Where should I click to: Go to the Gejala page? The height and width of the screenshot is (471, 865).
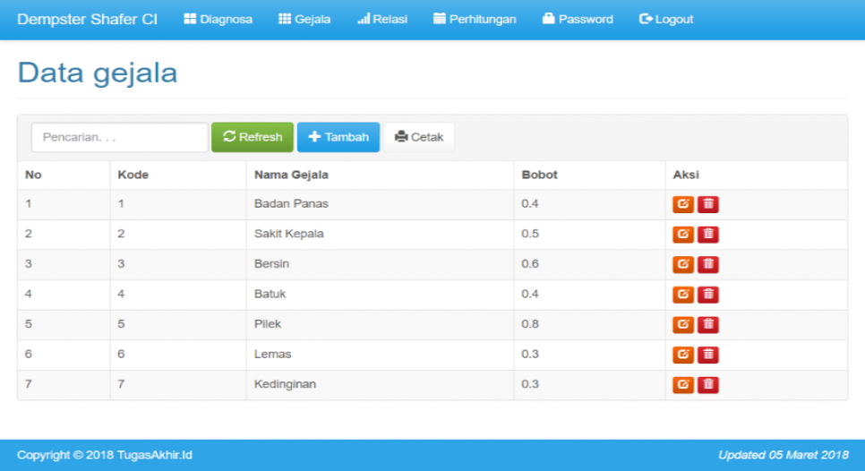click(x=304, y=20)
